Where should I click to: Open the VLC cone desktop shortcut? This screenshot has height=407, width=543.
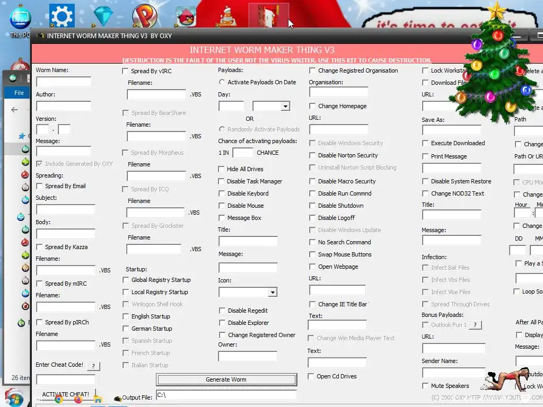click(228, 17)
